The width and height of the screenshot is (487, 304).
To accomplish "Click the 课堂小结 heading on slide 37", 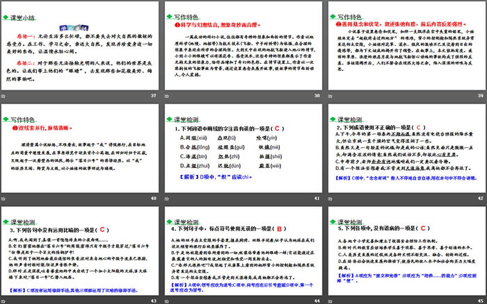I will (x=22, y=17).
